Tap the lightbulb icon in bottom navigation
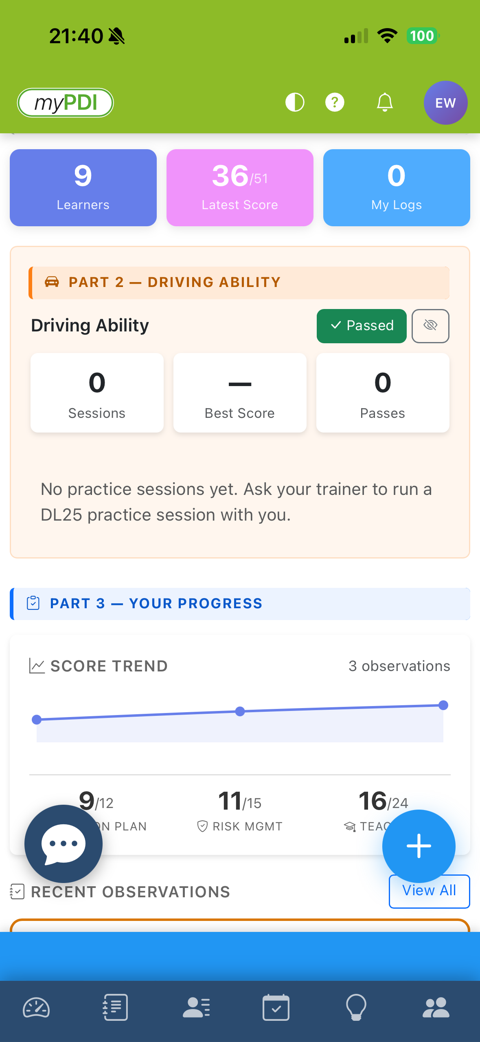 (x=357, y=1008)
